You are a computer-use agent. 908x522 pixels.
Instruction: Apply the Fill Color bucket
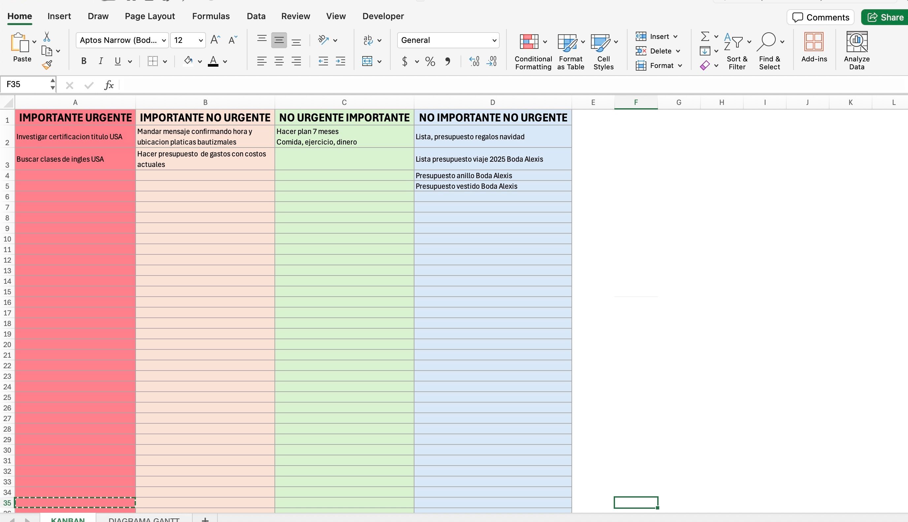(x=188, y=61)
